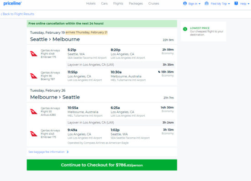This screenshot has width=251, height=181.
Task: Expand the Find My Trip dropdown
Action: [220, 4]
